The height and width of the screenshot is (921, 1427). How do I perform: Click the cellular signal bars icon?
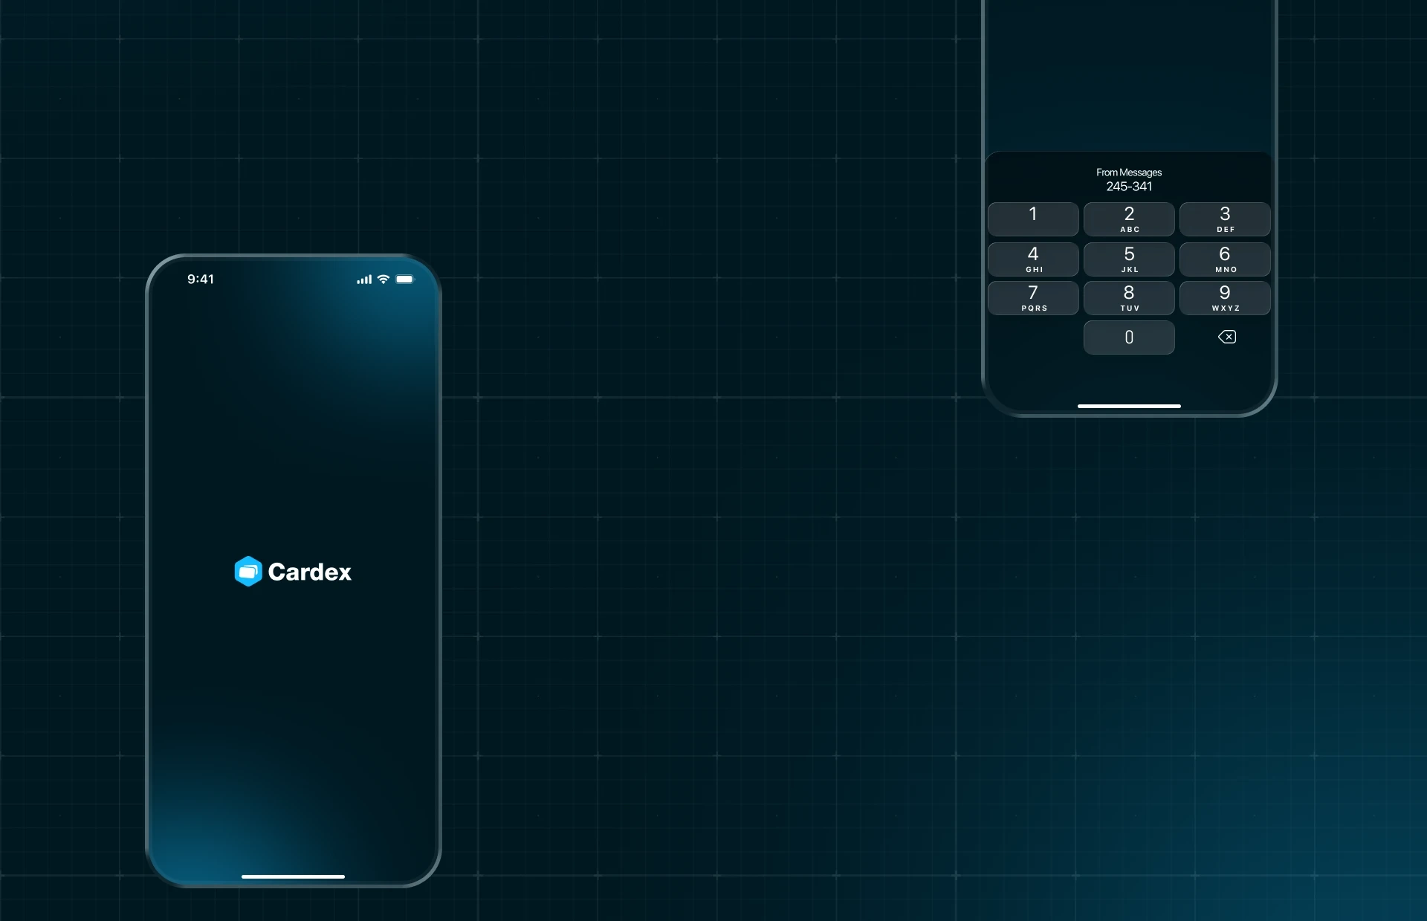point(364,279)
